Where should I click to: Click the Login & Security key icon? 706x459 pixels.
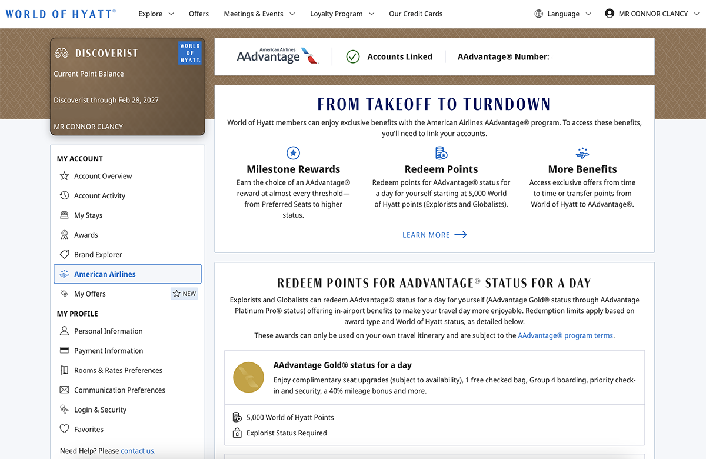tap(65, 410)
